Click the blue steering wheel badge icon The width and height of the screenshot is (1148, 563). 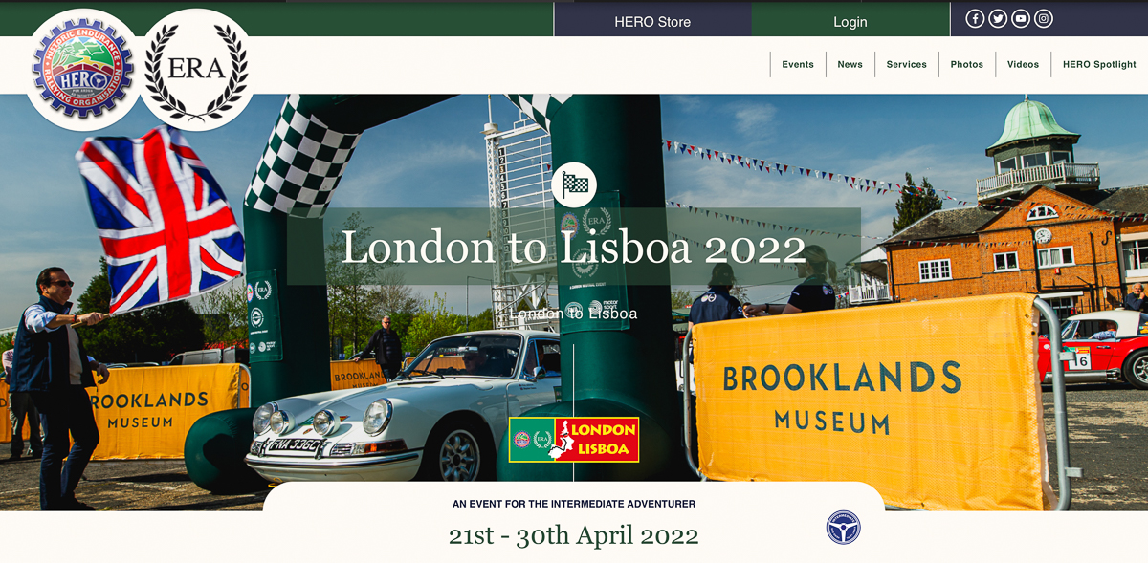[x=843, y=528]
